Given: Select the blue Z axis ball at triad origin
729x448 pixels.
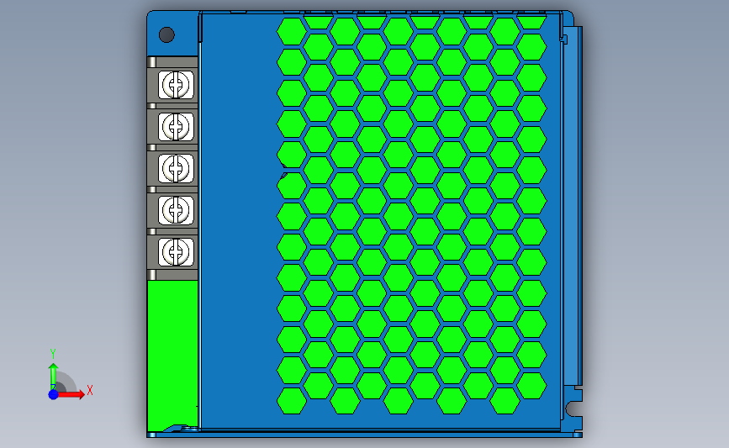Looking at the screenshot, I should 54,394.
